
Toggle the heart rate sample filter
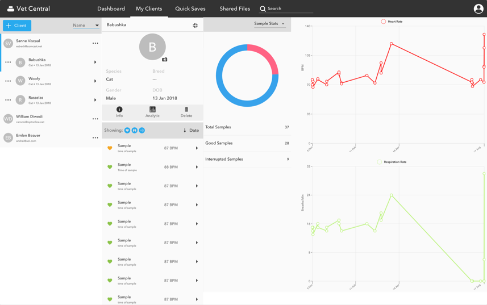point(127,131)
